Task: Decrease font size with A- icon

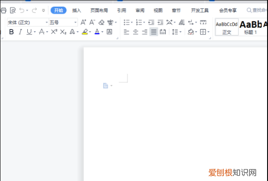Action: click(92, 22)
